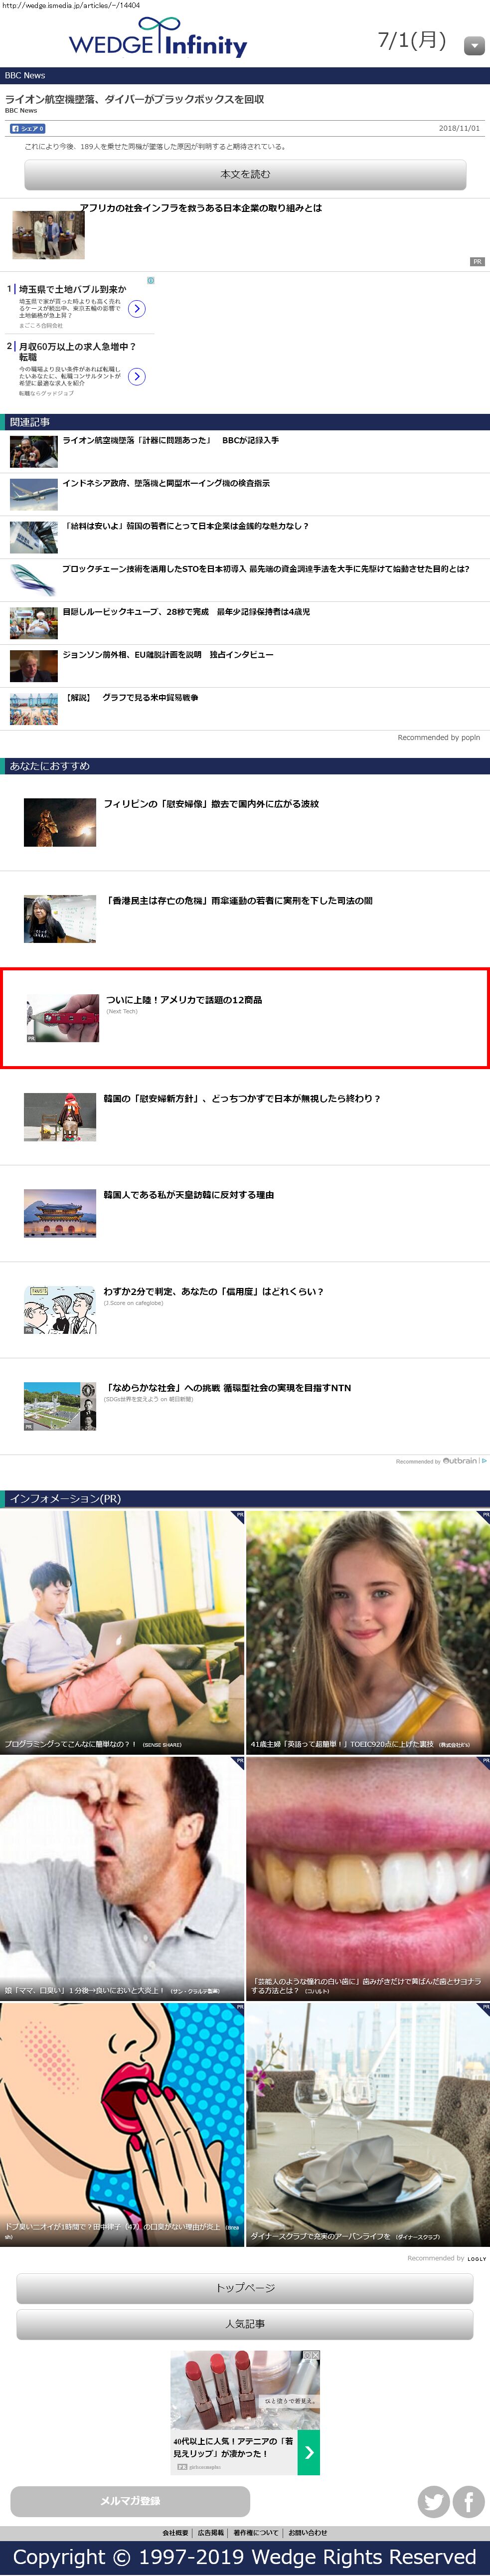The image size is (490, 2576).
Task: Click the 著作権について footer link
Action: click(256, 2533)
